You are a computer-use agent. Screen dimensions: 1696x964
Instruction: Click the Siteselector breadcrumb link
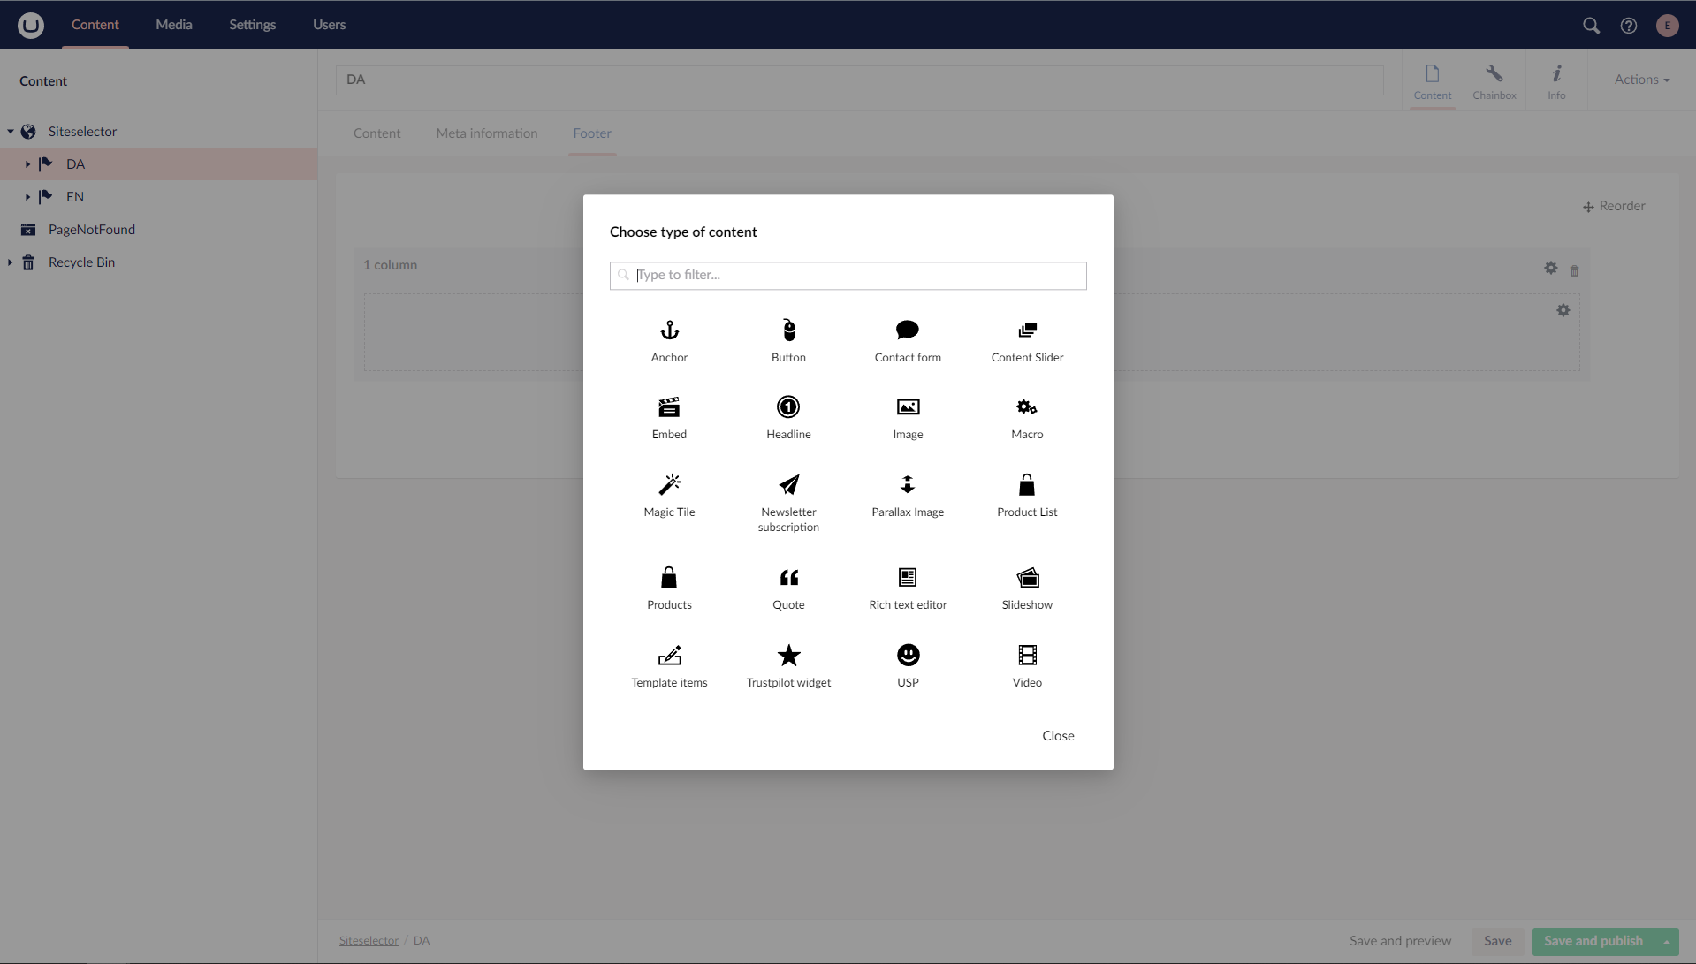(369, 941)
